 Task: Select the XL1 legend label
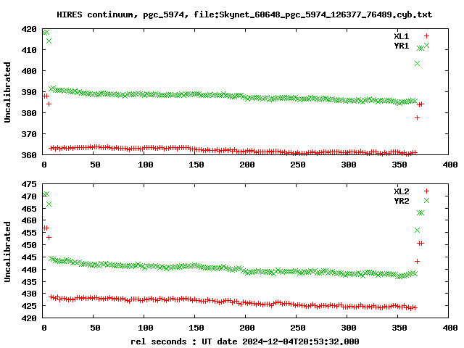coord(401,36)
